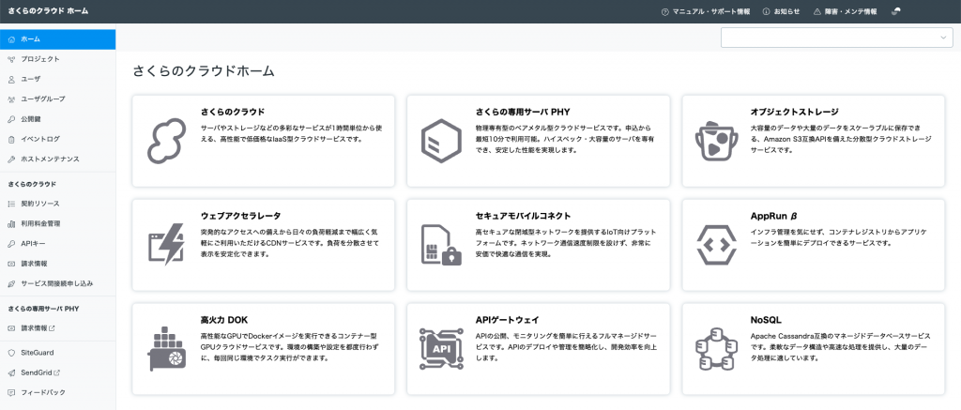Open ホストメンテナンス menu item
961x410 pixels.
57,159
